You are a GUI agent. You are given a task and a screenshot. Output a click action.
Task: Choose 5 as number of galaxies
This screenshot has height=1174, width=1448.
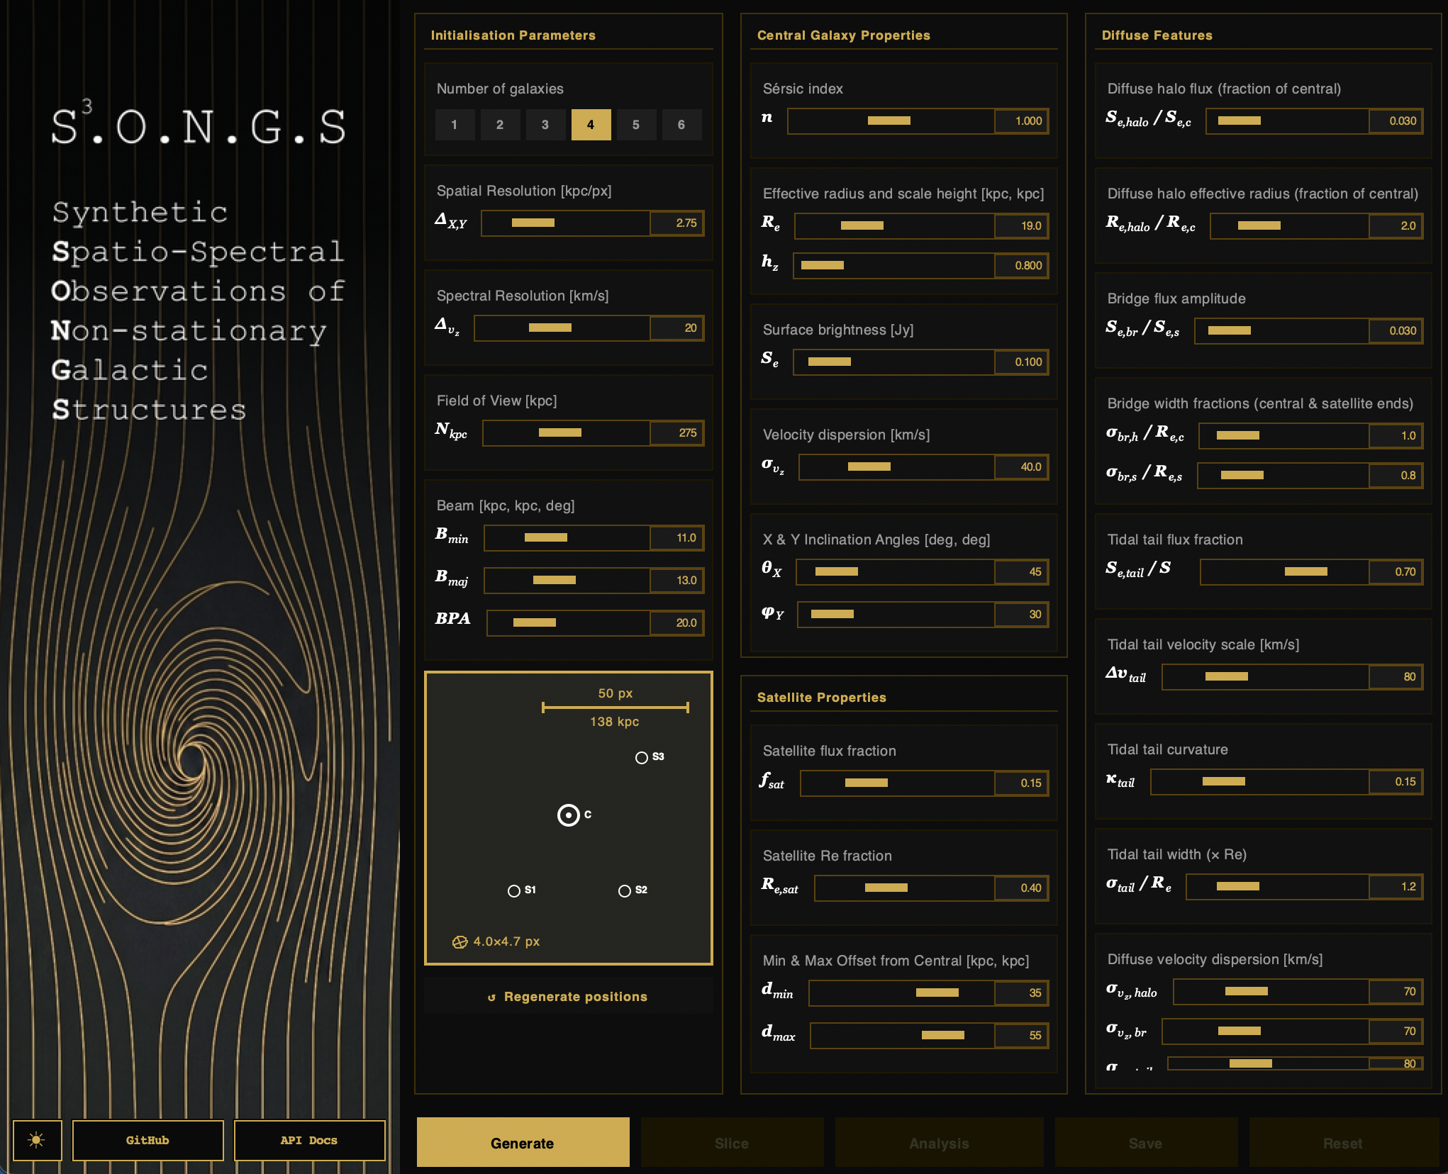click(636, 125)
